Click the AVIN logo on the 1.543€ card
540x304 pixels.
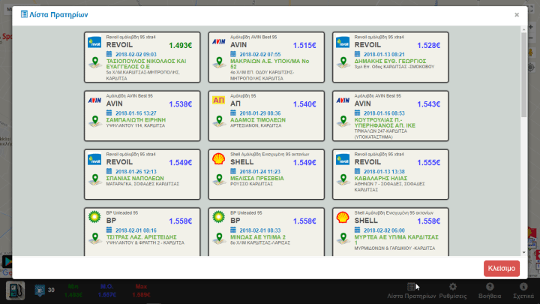(343, 101)
